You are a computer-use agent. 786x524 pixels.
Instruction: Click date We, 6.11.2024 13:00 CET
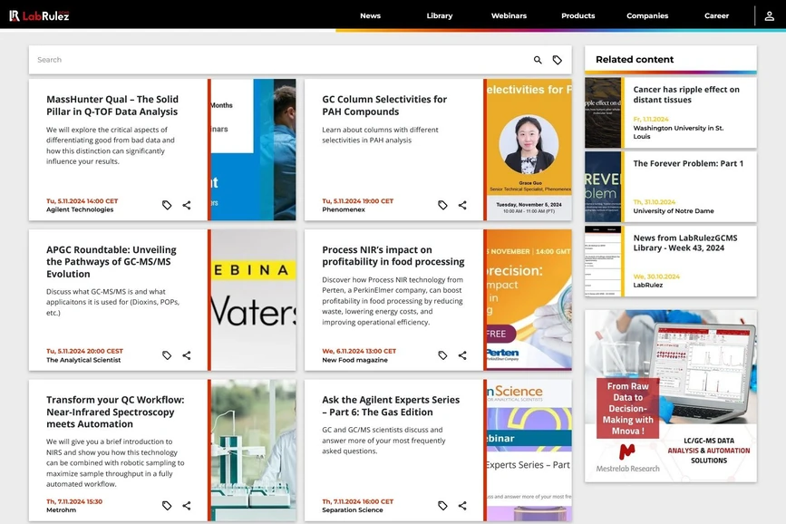[359, 351]
